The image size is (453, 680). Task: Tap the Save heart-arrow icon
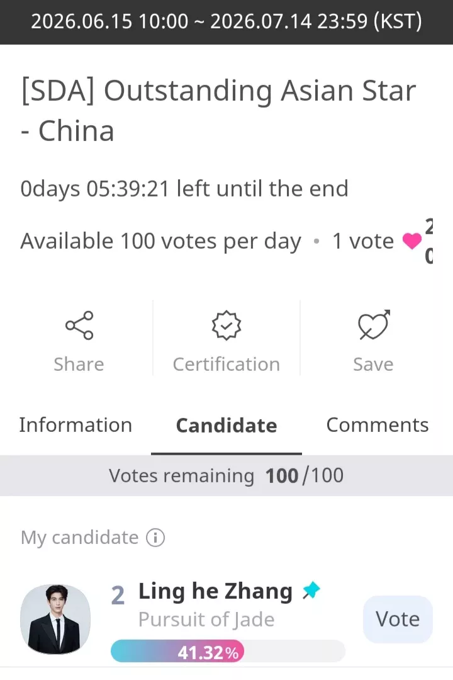(374, 325)
